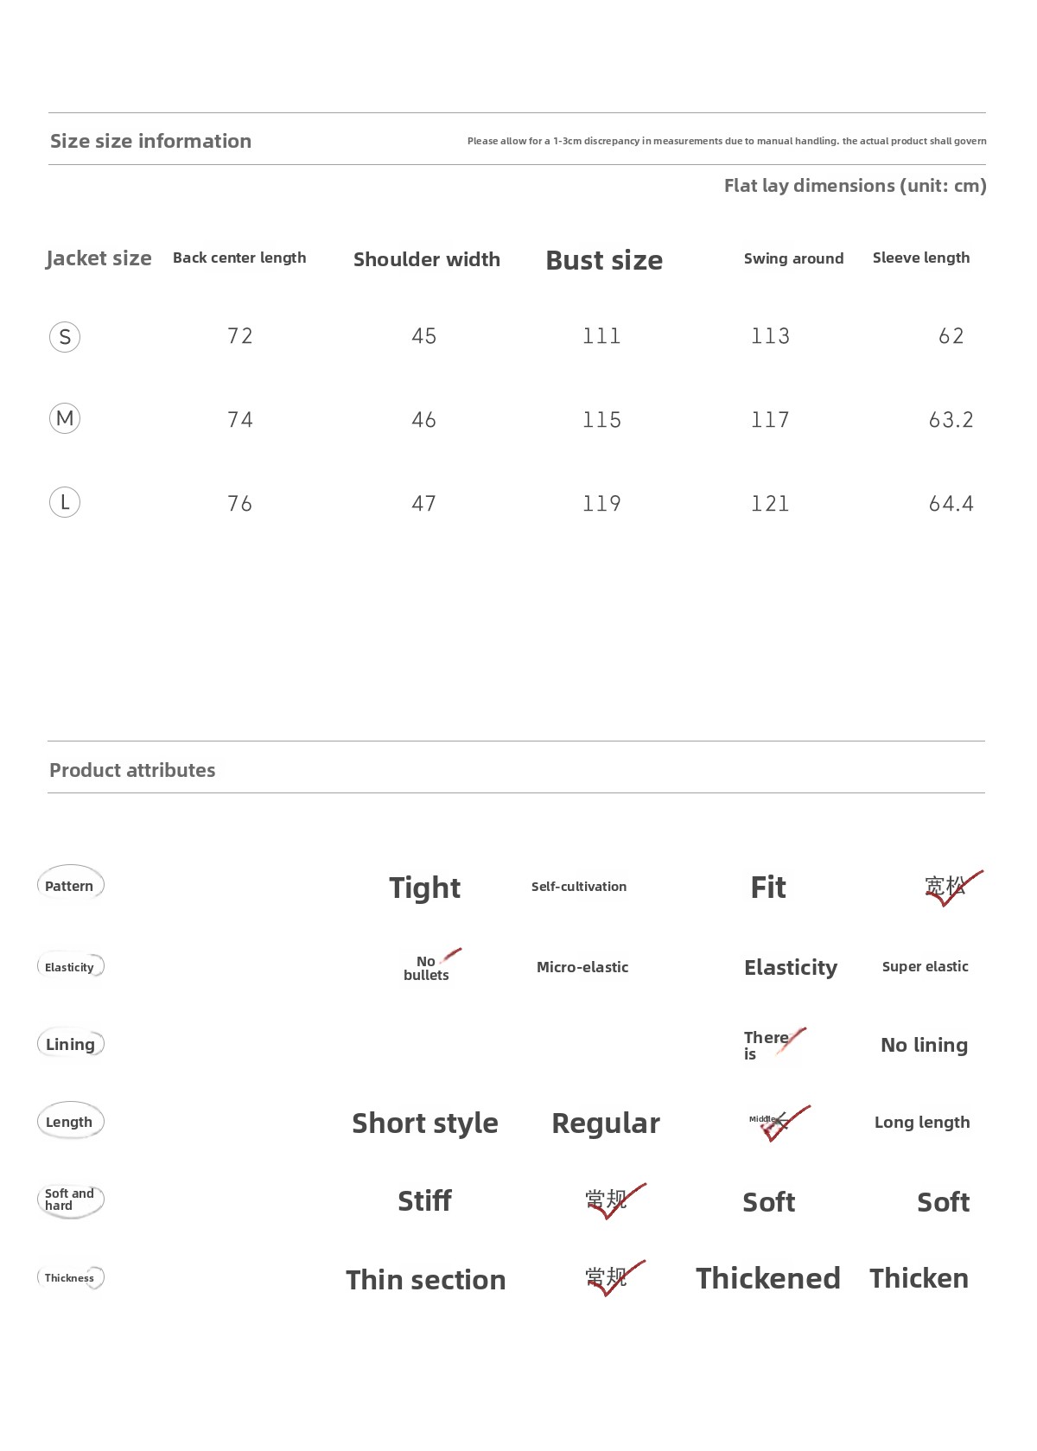The height and width of the screenshot is (1451, 1037).
Task: Select the M size circle
Action: [65, 419]
